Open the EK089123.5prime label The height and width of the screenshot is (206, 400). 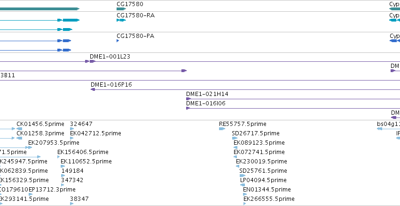click(x=259, y=143)
